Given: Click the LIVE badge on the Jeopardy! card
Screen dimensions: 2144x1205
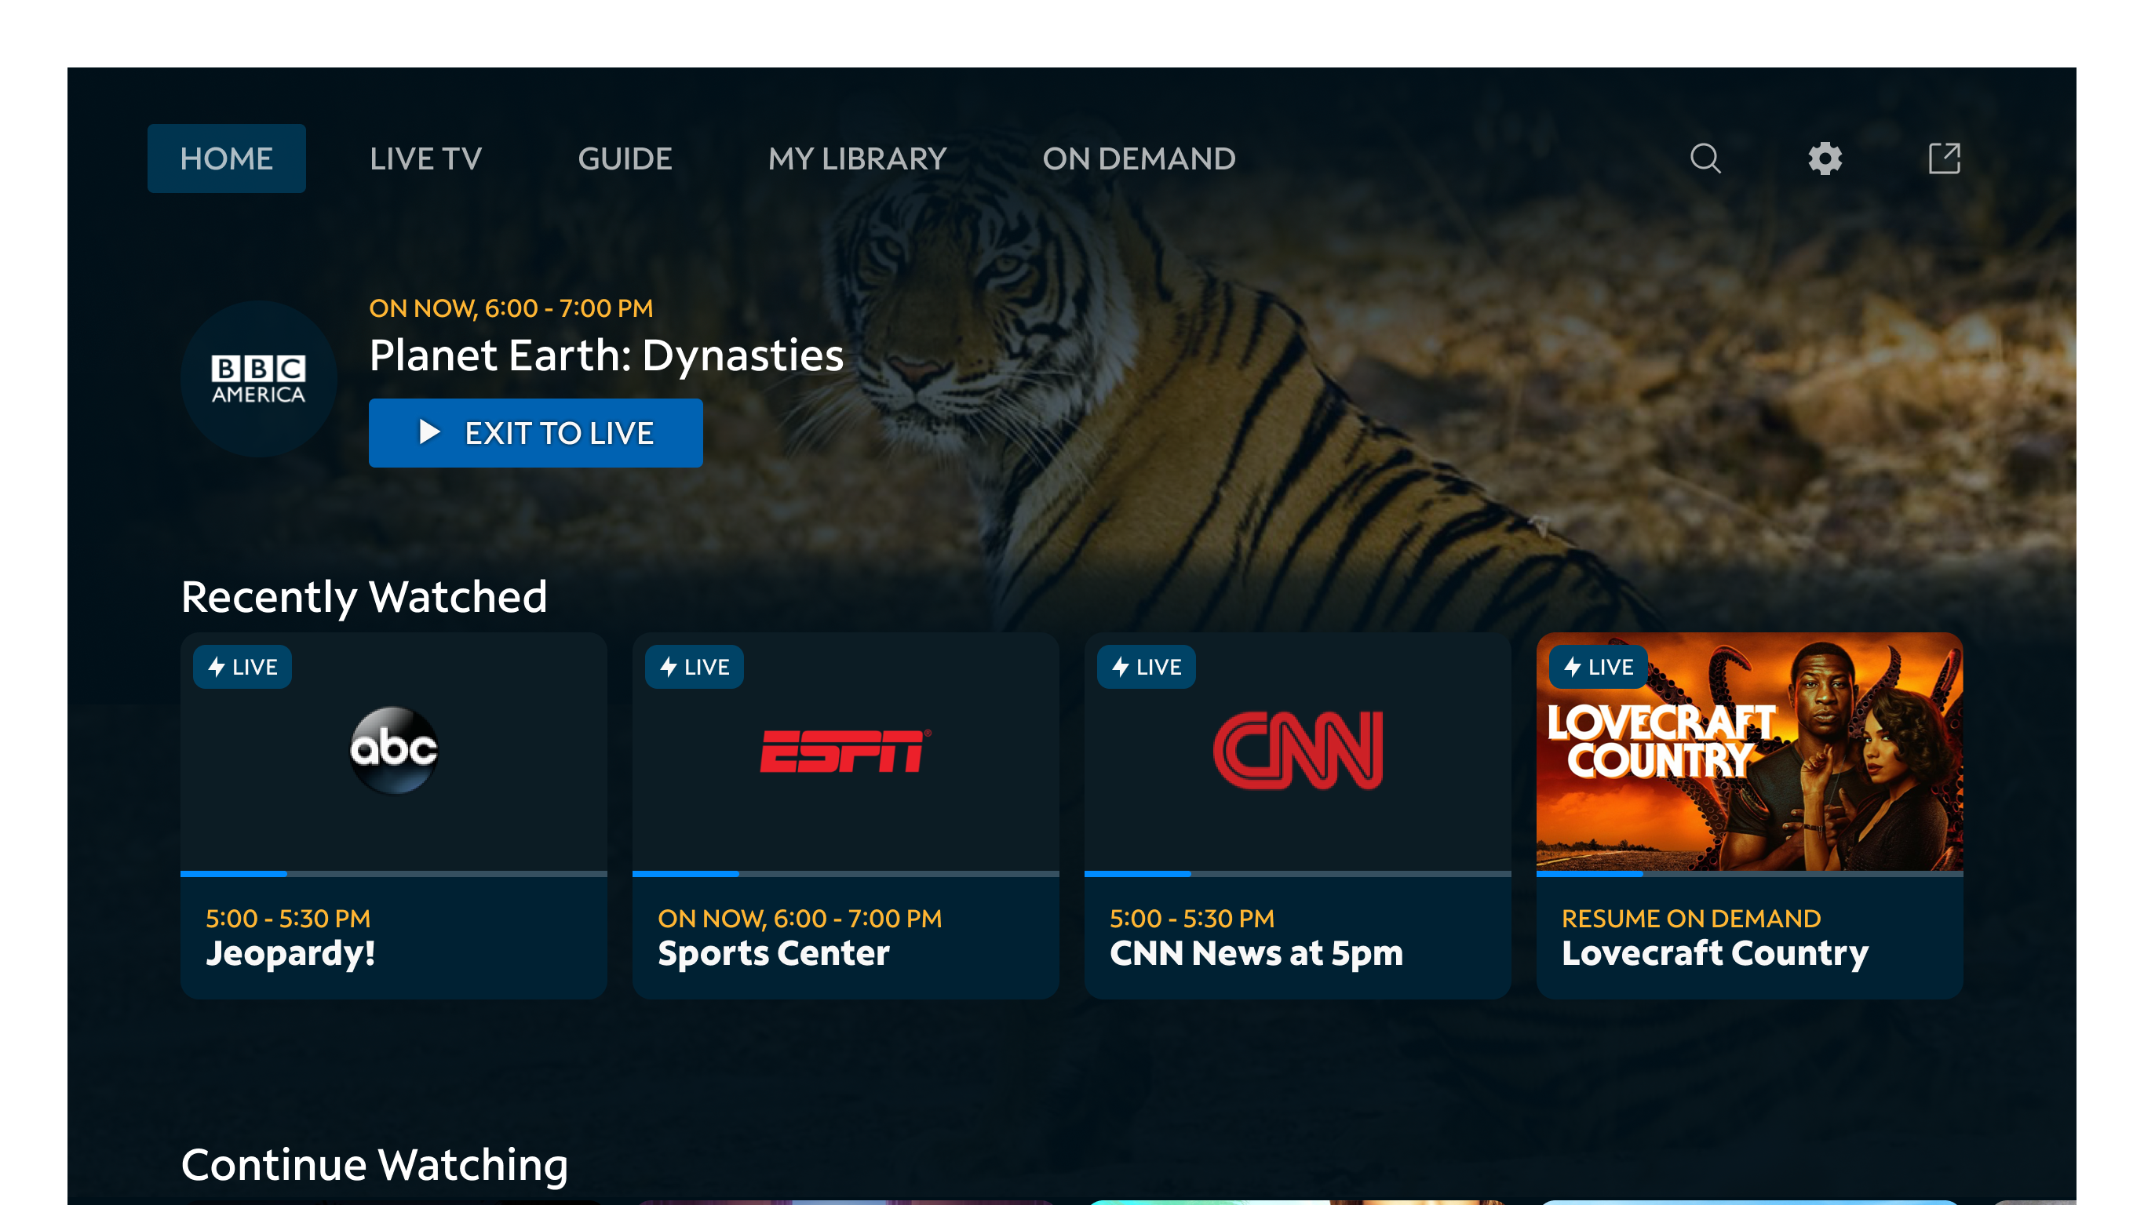Looking at the screenshot, I should pos(242,667).
